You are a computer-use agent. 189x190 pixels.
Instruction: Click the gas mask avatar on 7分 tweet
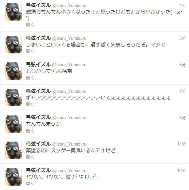(x=13, y=97)
